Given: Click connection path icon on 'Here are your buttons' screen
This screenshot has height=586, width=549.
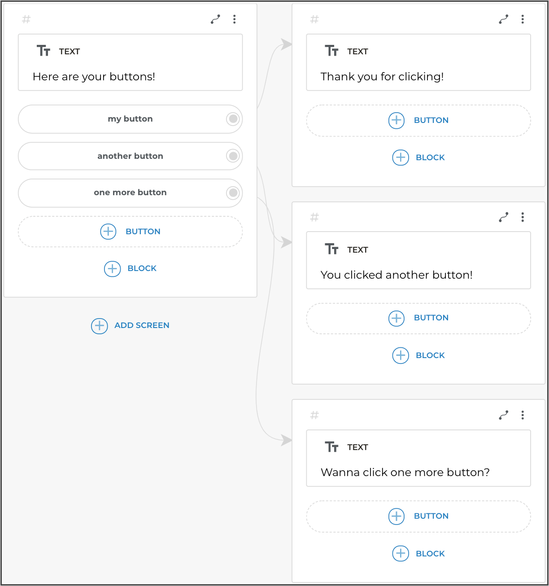Looking at the screenshot, I should coord(216,19).
